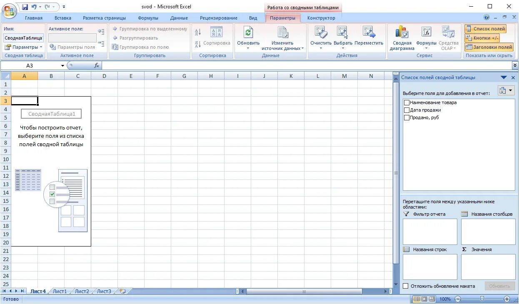Insert a Сводная диаграмма chart
The width and height of the screenshot is (519, 304).
(x=402, y=38)
